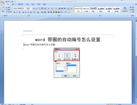Open 替换 (Replace) in Editing group

pyautogui.click(x=132, y=10)
